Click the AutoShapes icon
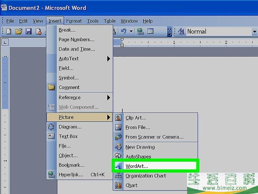The image size is (258, 194). [118, 156]
